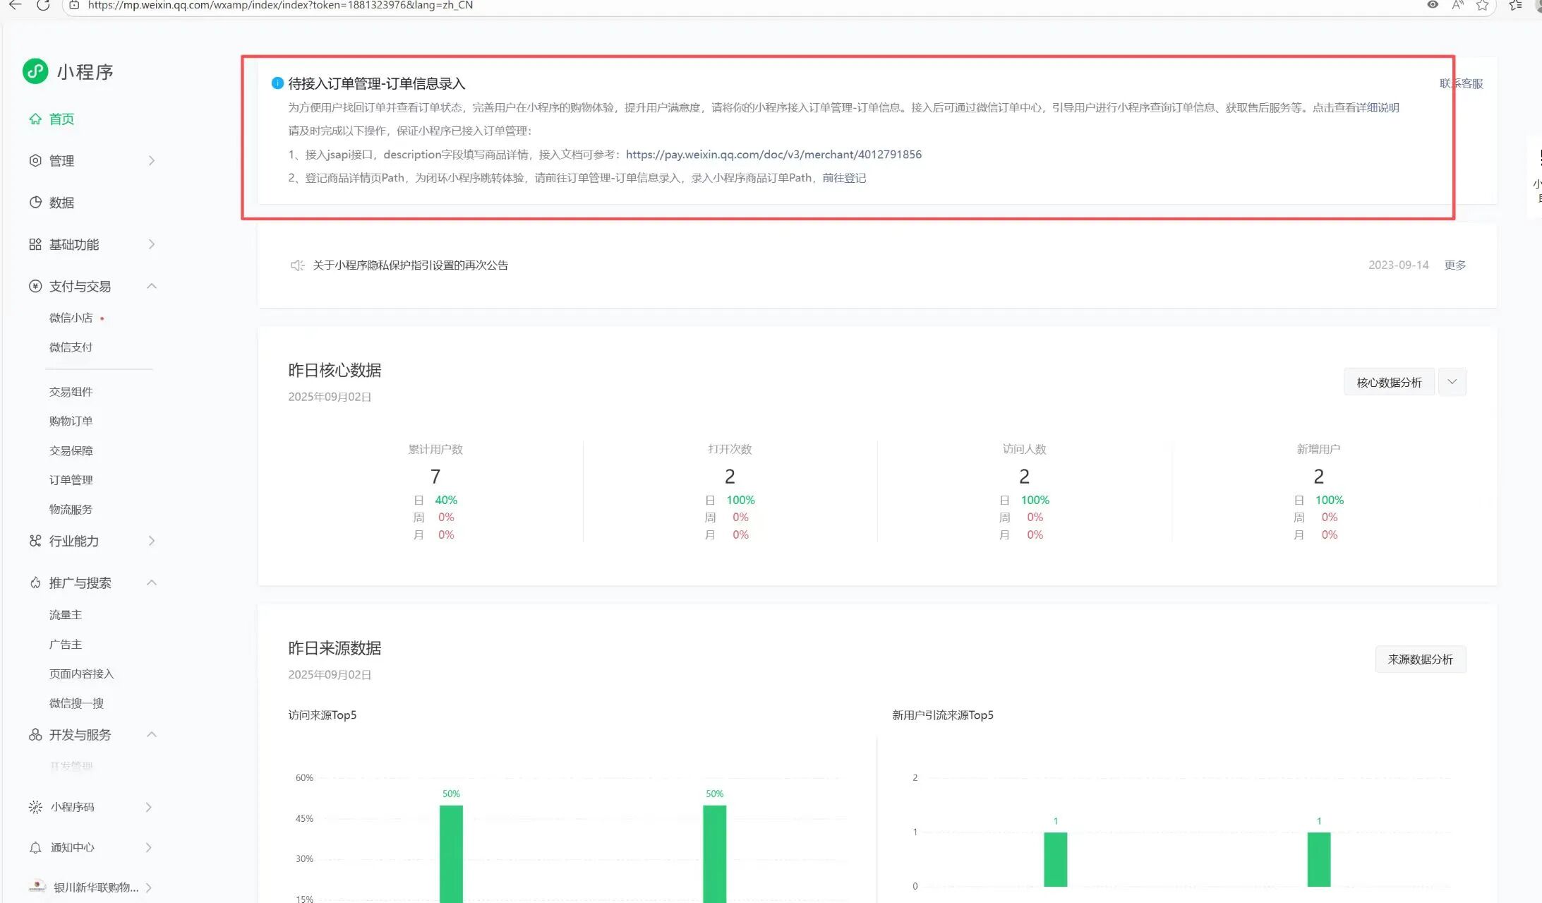Click the browser refresh icon
The height and width of the screenshot is (903, 1542).
[43, 6]
